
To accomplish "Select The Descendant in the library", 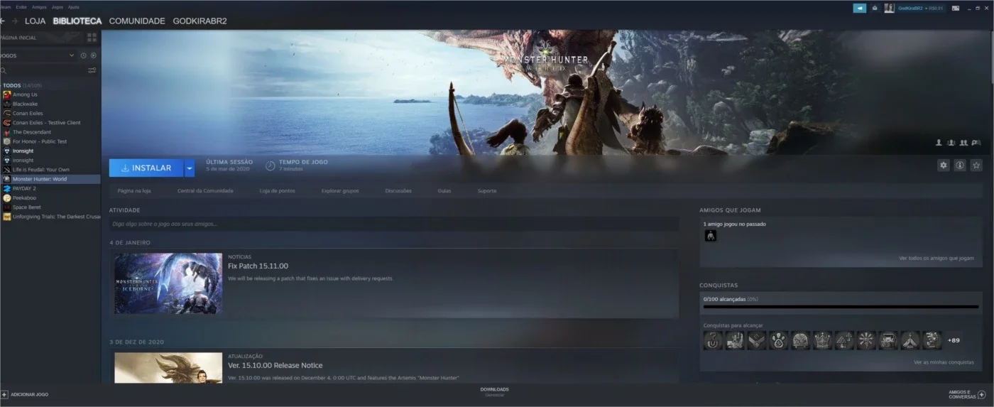I will [32, 132].
